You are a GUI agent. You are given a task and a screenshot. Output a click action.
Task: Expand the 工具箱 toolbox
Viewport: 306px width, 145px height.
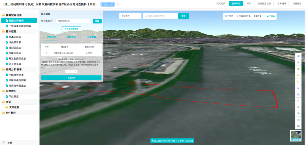click(271, 16)
